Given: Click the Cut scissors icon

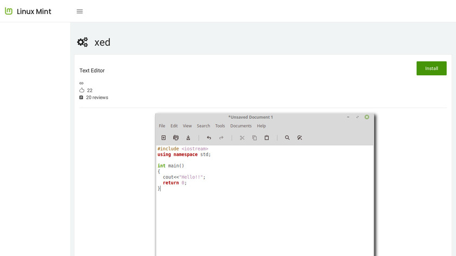Looking at the screenshot, I should tap(242, 138).
